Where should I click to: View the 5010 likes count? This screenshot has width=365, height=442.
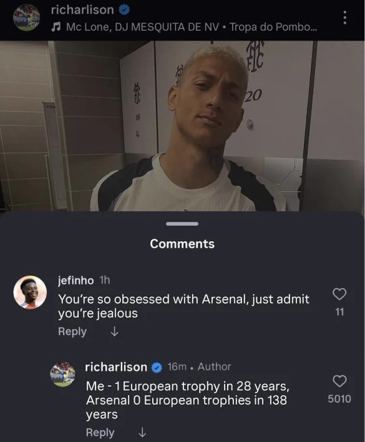(x=340, y=399)
